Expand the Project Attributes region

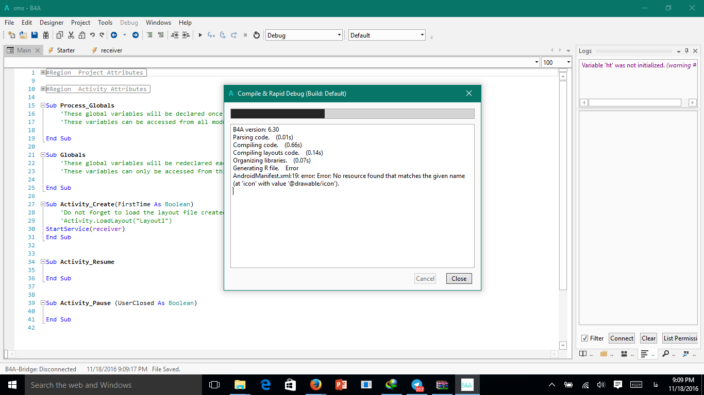coord(43,73)
